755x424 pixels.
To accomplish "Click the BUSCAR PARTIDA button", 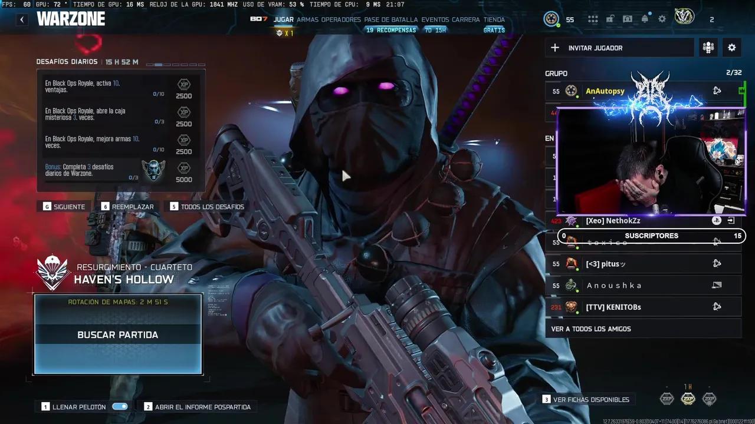I will click(x=118, y=334).
